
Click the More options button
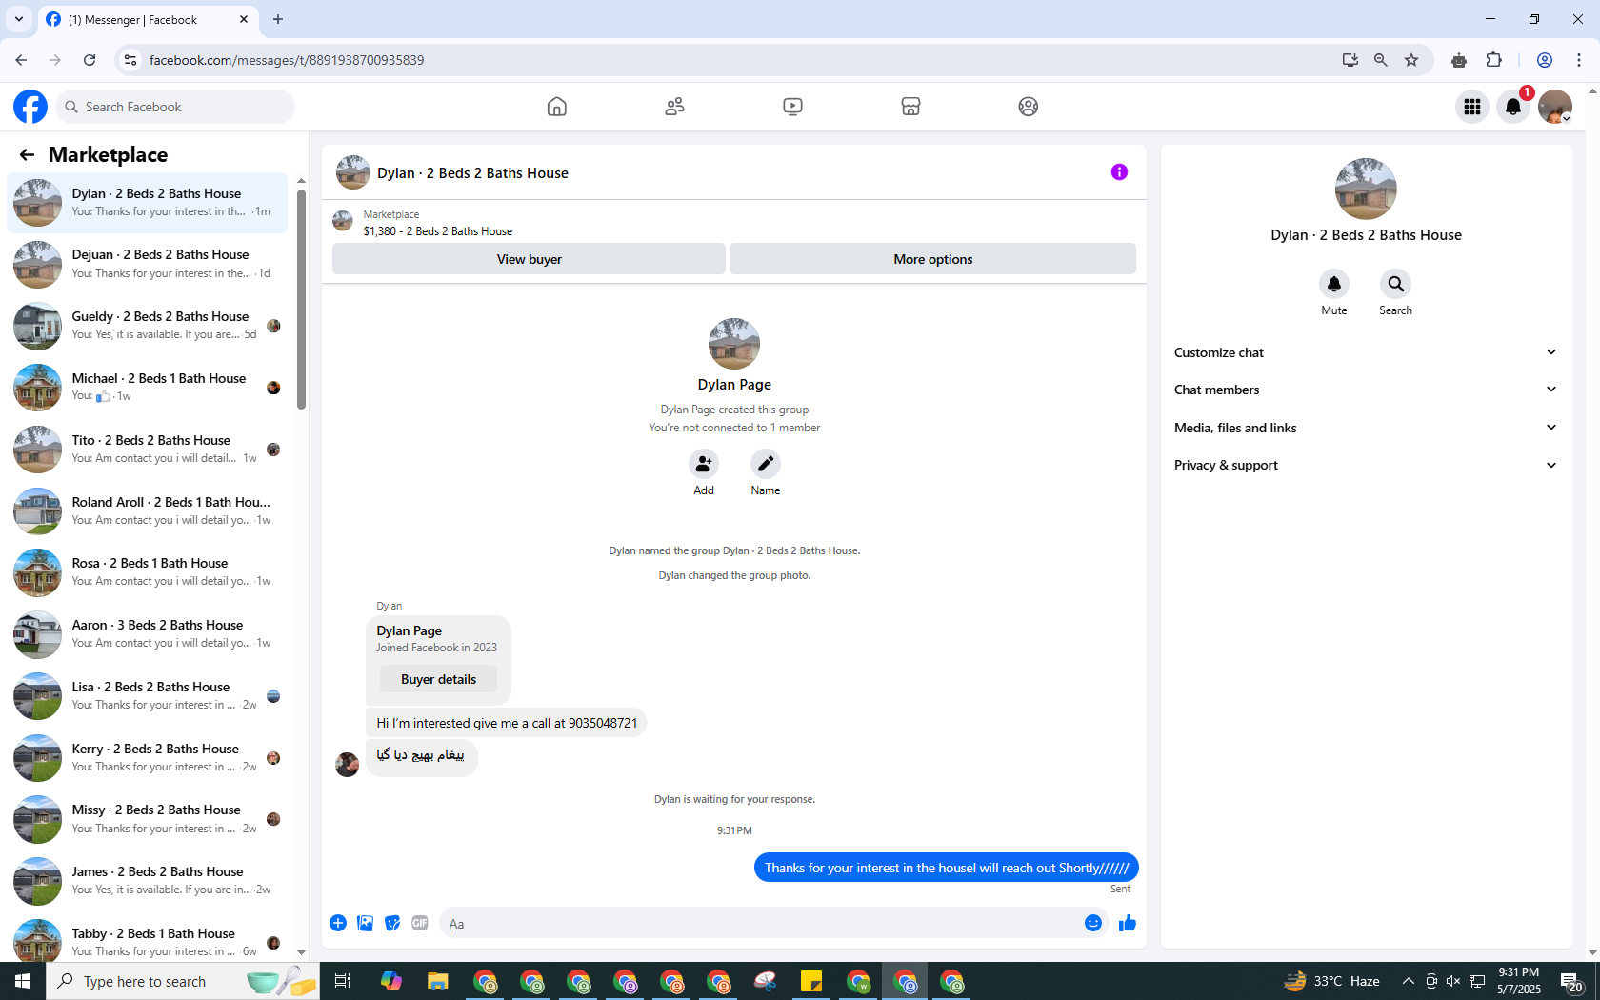(x=933, y=259)
